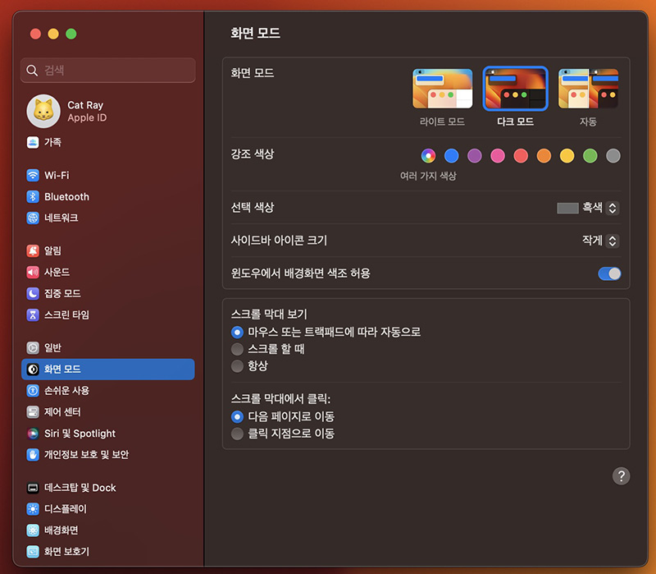Screen dimensions: 656x574
Task: Click the 개인정보 보호 및 보안 hand icon
Action: click(x=33, y=455)
